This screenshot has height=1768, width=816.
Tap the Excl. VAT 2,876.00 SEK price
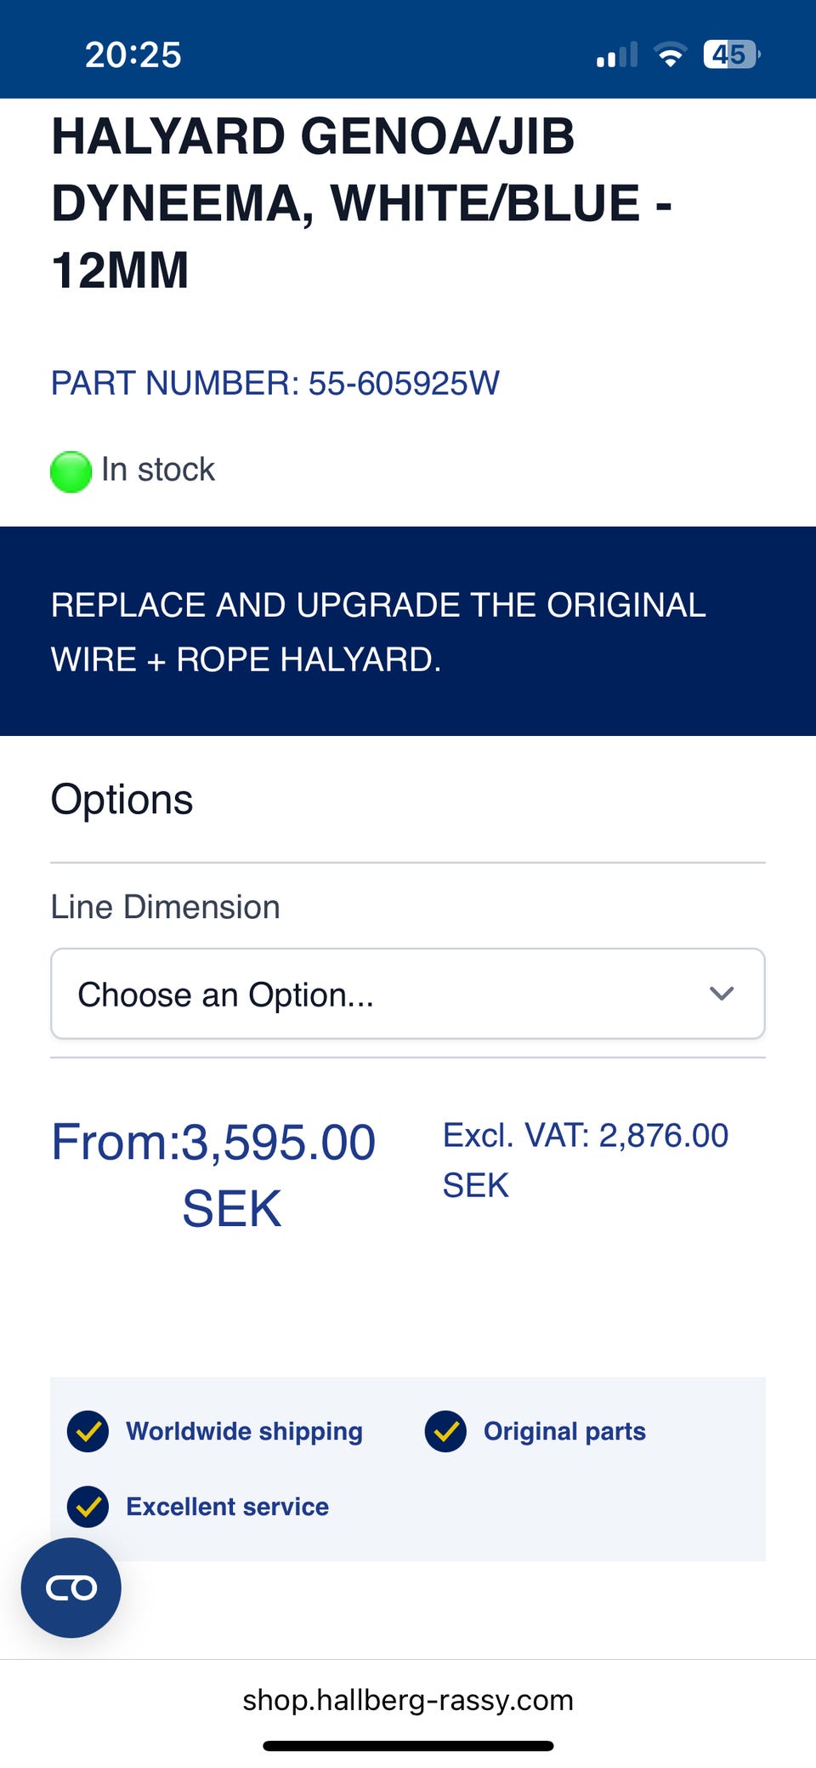tap(585, 1159)
